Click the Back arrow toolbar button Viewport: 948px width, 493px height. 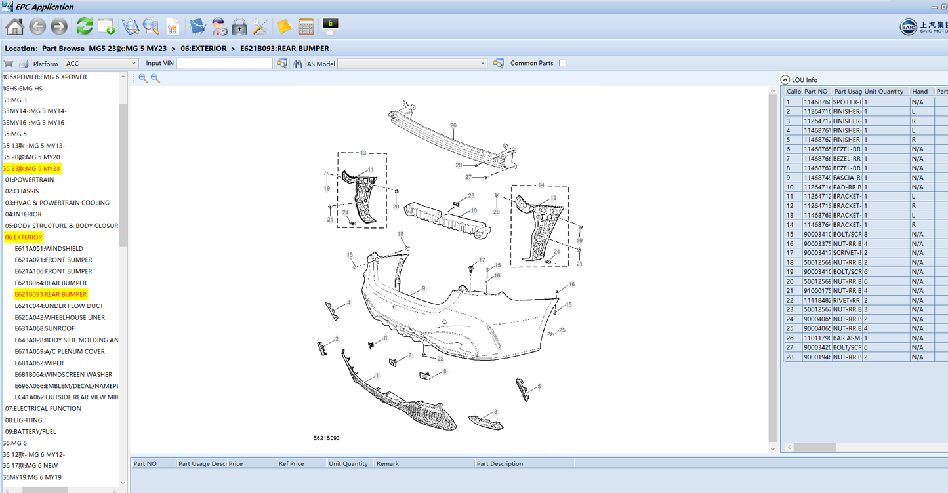pyautogui.click(x=37, y=26)
